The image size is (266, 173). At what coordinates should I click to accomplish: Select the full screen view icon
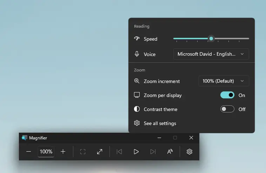point(83,152)
